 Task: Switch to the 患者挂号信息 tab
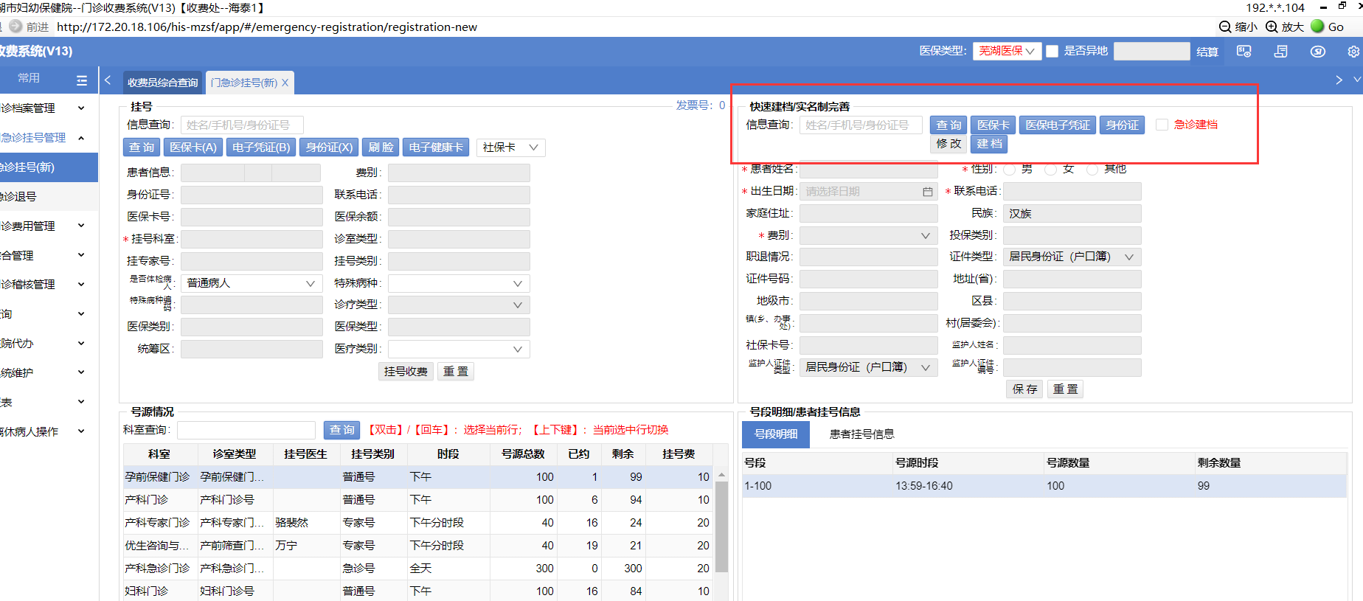click(x=861, y=434)
